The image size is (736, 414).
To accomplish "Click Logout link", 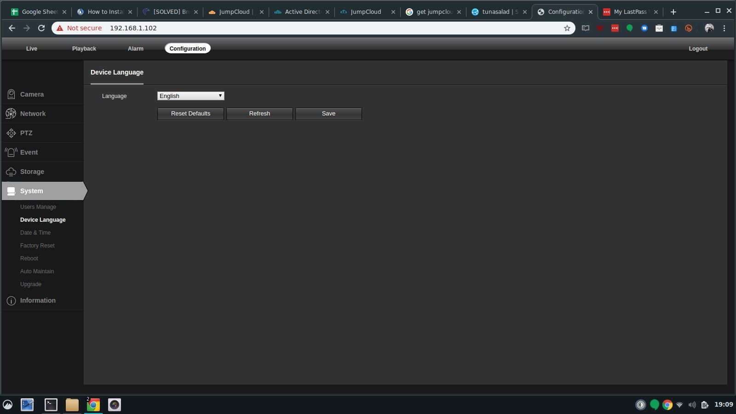I will (698, 49).
